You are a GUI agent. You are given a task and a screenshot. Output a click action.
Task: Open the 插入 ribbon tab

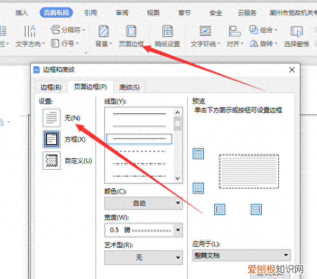22,13
